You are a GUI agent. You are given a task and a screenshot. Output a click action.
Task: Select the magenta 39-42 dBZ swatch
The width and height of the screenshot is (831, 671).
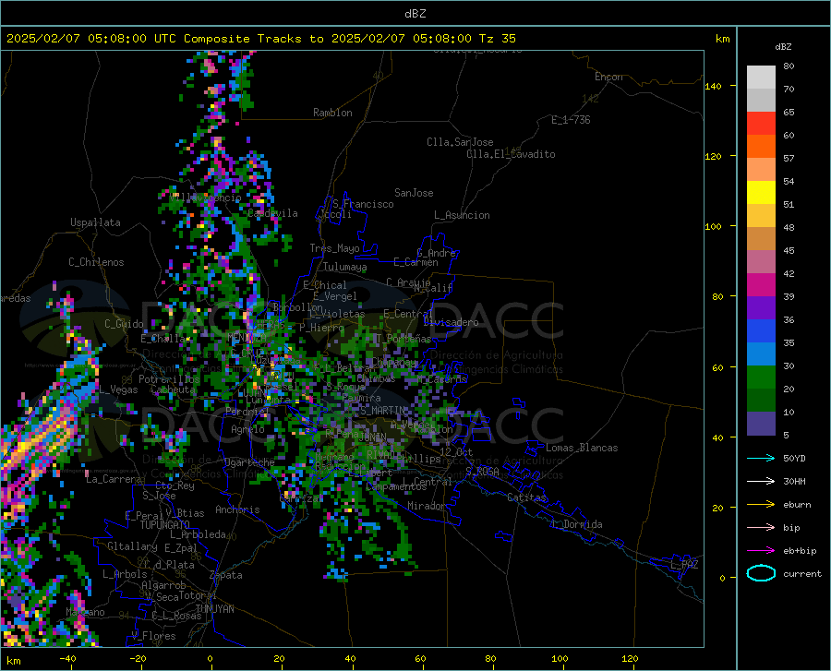(761, 285)
